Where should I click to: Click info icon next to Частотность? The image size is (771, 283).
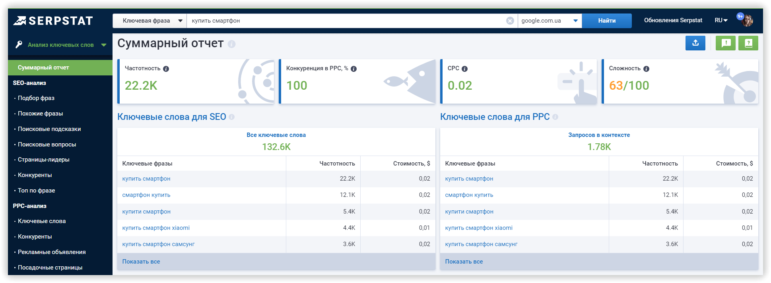point(166,69)
